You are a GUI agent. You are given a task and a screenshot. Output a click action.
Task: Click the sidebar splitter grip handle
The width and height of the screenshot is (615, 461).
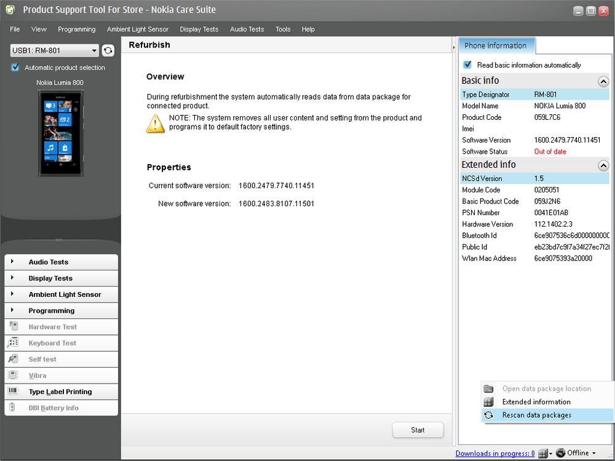click(59, 239)
